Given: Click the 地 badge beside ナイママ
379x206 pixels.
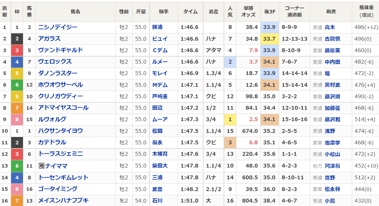Looking at the screenshot, I should 41,166.
